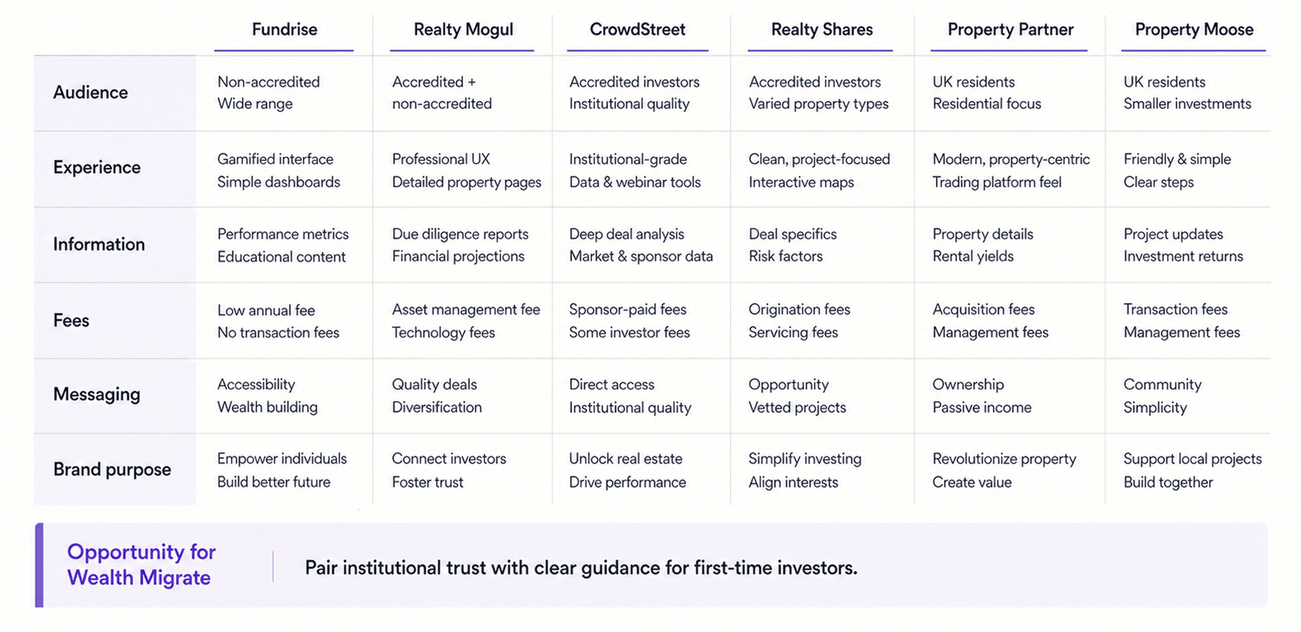The height and width of the screenshot is (632, 1301).
Task: Click Property Partner's 'Rental yields' text
Action: (973, 257)
